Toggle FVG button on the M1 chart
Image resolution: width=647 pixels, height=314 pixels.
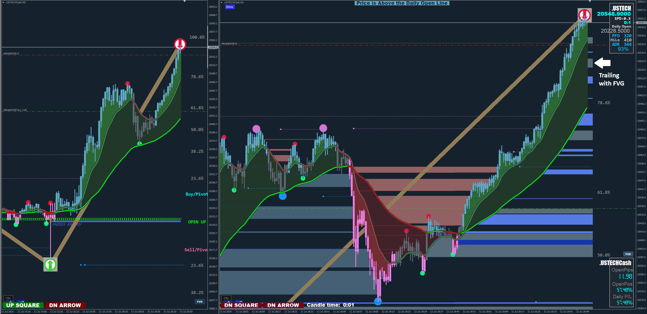click(628, 254)
